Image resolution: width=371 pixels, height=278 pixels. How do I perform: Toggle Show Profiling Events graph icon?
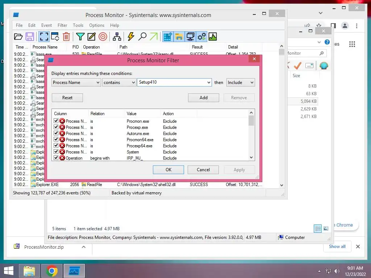(213, 37)
